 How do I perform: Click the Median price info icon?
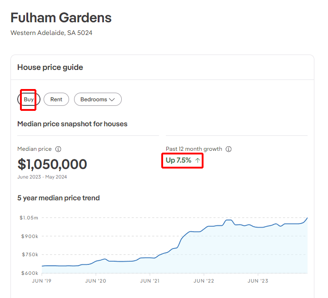coord(58,149)
